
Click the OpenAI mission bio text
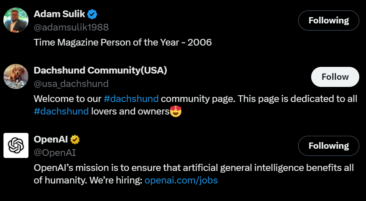[194, 174]
